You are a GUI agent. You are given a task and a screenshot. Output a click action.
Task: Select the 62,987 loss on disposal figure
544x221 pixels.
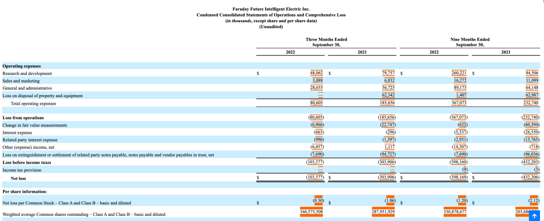(x=533, y=96)
